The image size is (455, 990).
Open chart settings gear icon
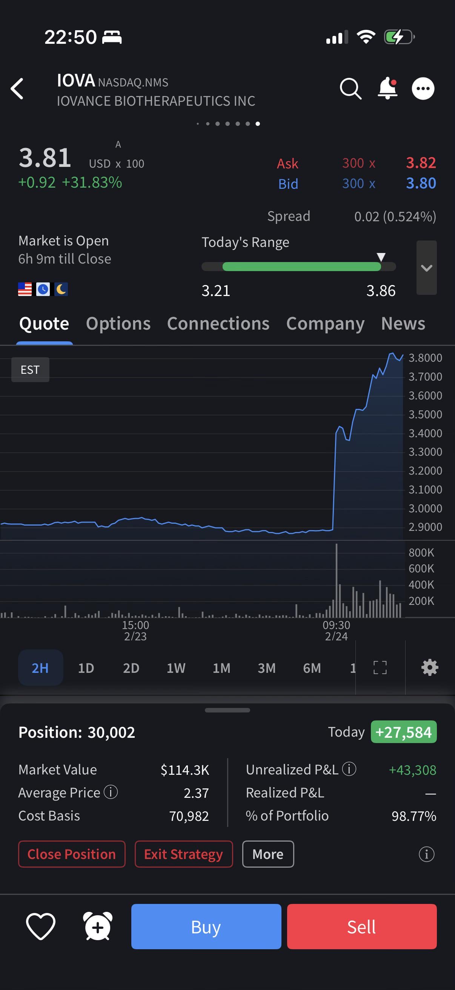click(430, 668)
